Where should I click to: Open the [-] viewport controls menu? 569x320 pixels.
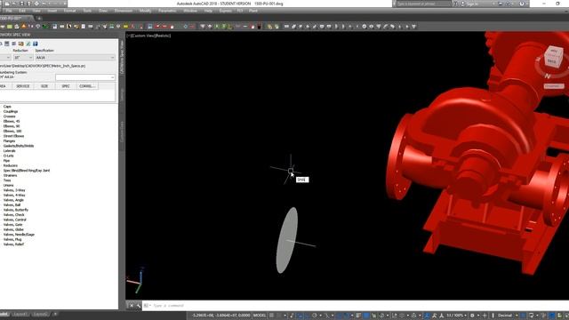pyautogui.click(x=128, y=36)
